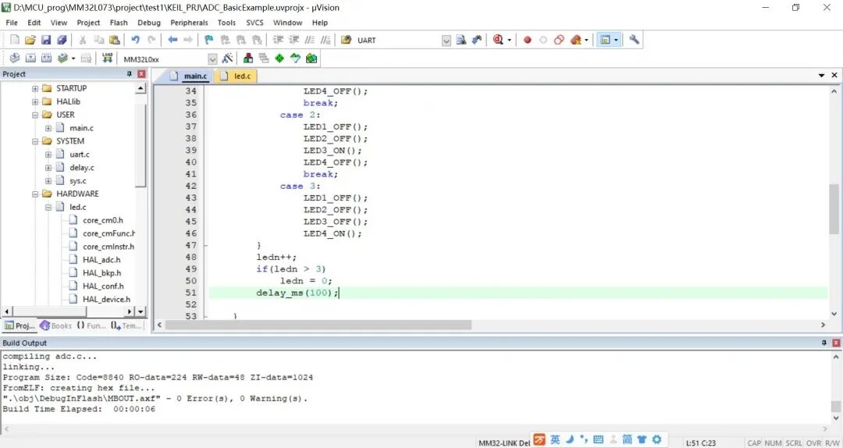843x448 pixels.
Task: Pin the Project panel with the pushpin
Action: [x=129, y=73]
